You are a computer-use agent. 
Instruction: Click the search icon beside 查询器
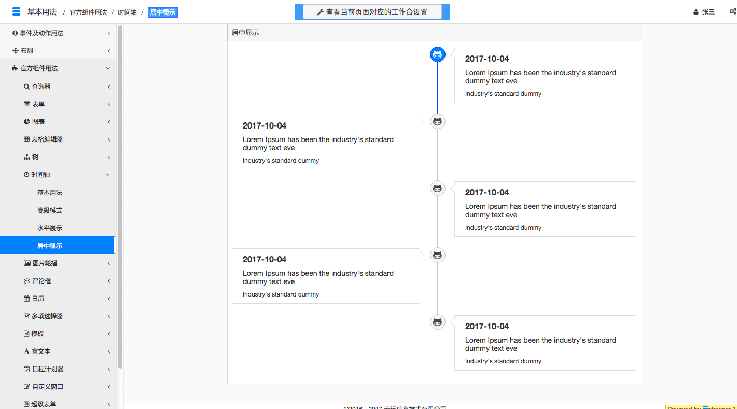tap(27, 87)
